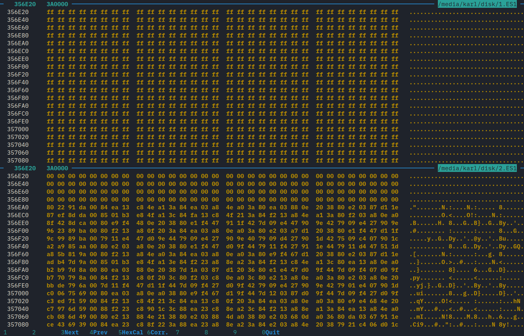This screenshot has height=336, width=524.
Task: Click hex bytes "cb 08 6d 49" in 2.ES1
Action: (66, 317)
